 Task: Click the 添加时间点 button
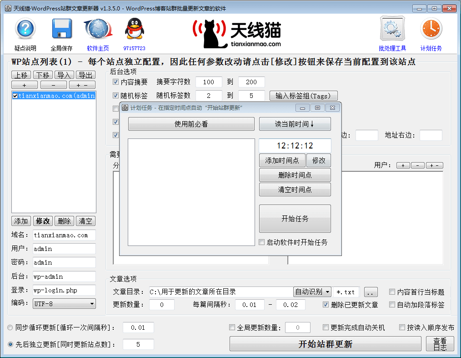coord(282,160)
